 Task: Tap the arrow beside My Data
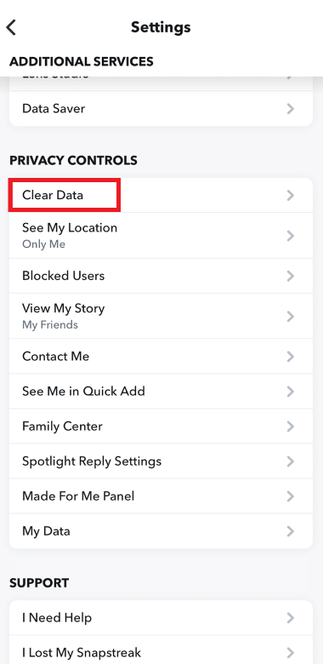click(x=291, y=531)
